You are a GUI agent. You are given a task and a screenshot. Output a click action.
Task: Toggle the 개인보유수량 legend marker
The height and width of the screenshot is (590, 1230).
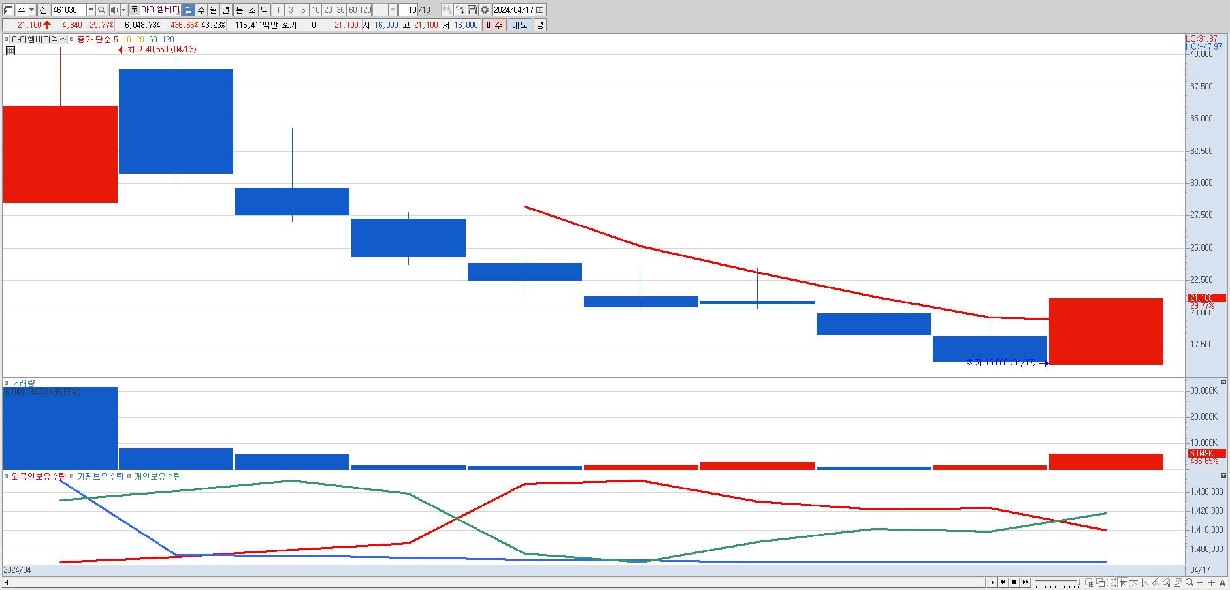129,476
